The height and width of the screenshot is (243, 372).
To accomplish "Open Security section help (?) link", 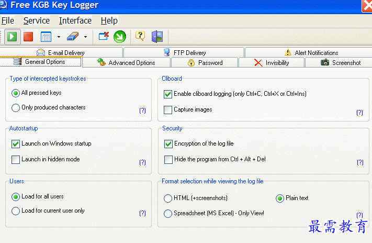I will click(360, 162).
